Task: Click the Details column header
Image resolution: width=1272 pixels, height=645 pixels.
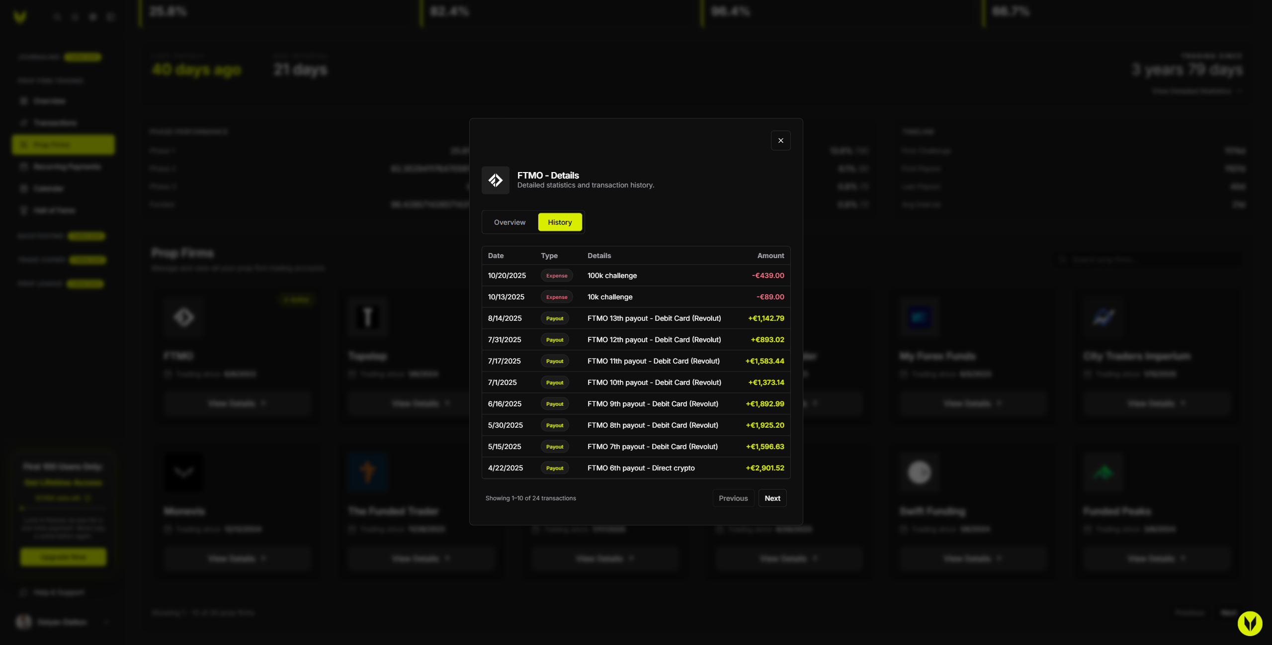Action: 599,256
